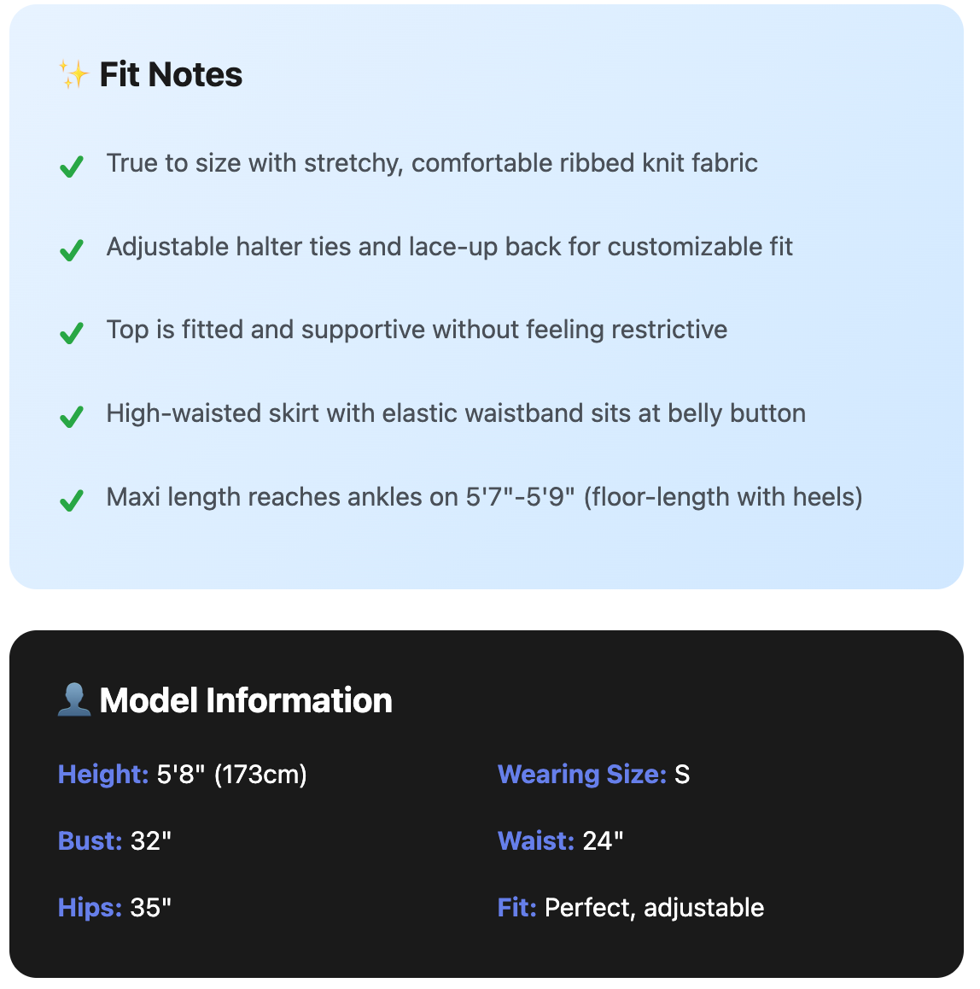Click the checkmark beside Maxi length note

pyautogui.click(x=72, y=500)
